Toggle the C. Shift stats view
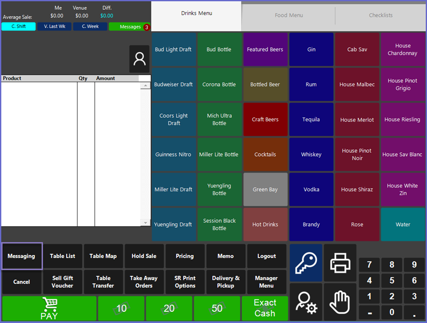The height and width of the screenshot is (323, 427). (19, 27)
